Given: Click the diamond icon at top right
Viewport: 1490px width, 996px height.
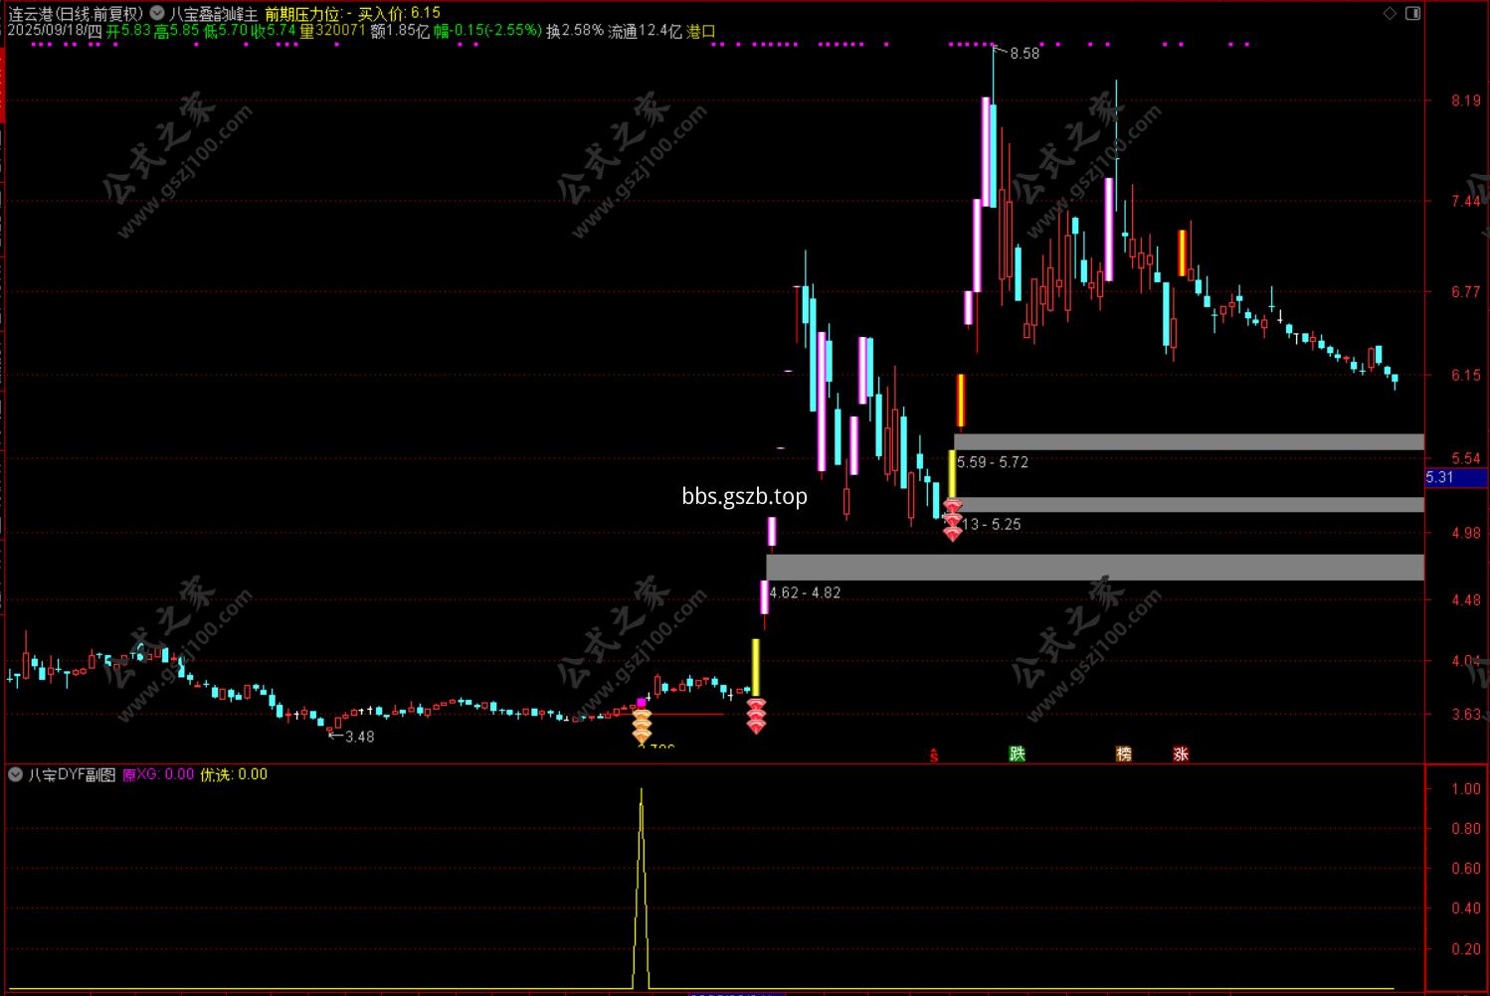Looking at the screenshot, I should pos(1390,13).
